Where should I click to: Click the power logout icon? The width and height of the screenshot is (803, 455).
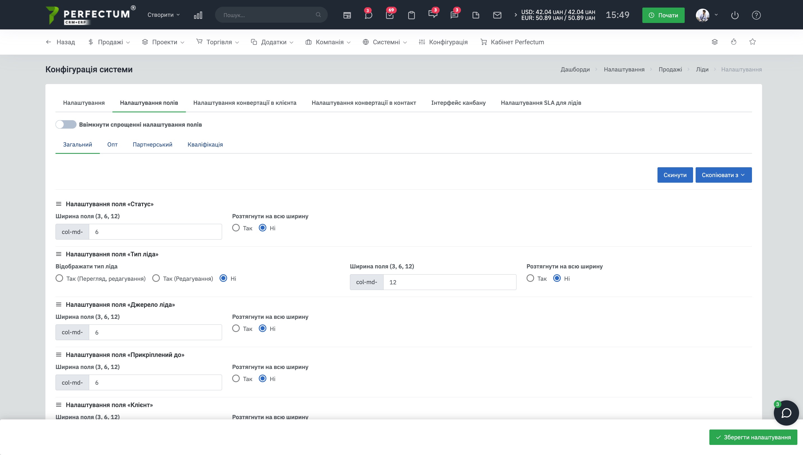(735, 15)
